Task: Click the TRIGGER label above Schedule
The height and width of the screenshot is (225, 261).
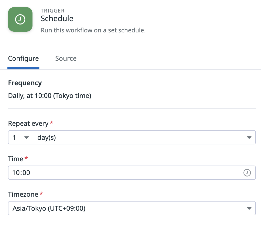Action: [x=53, y=11]
